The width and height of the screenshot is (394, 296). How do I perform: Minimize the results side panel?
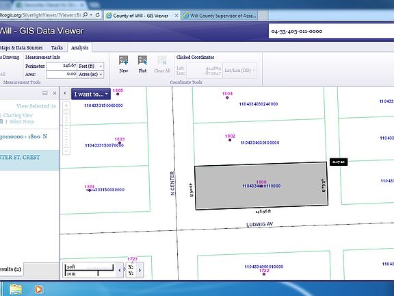[x=45, y=93]
